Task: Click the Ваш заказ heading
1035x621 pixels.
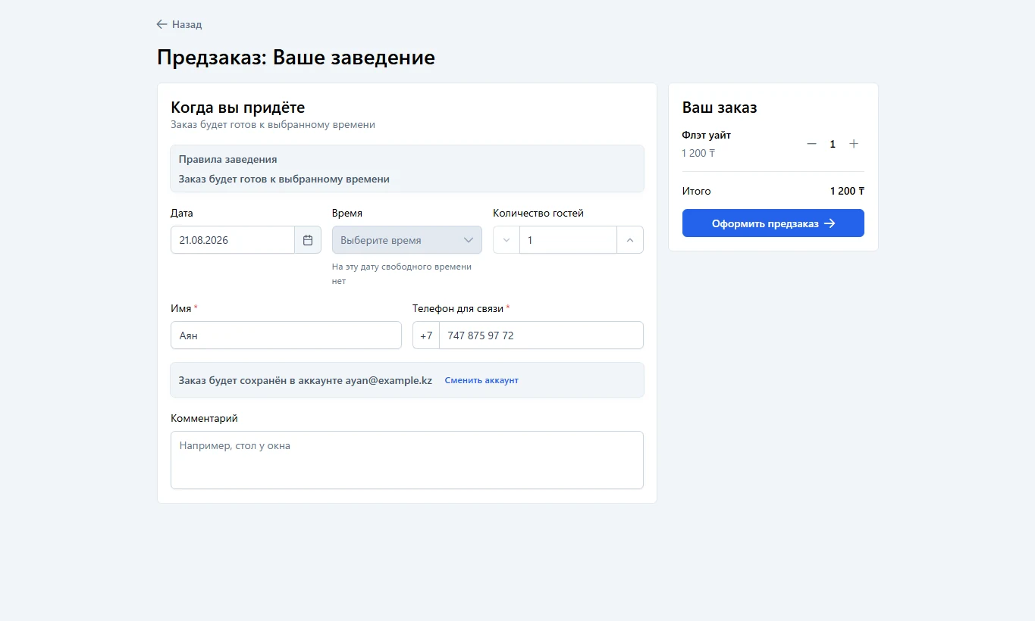Action: click(720, 108)
